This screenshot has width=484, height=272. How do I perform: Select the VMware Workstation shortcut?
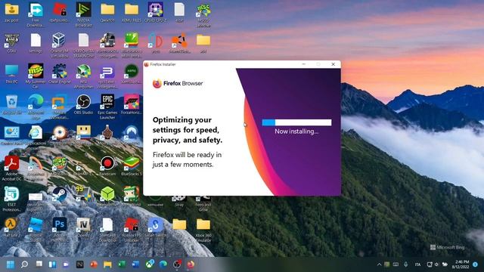coord(59,107)
